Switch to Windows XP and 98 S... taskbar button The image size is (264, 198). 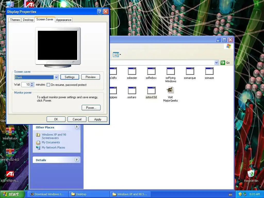click(x=130, y=194)
